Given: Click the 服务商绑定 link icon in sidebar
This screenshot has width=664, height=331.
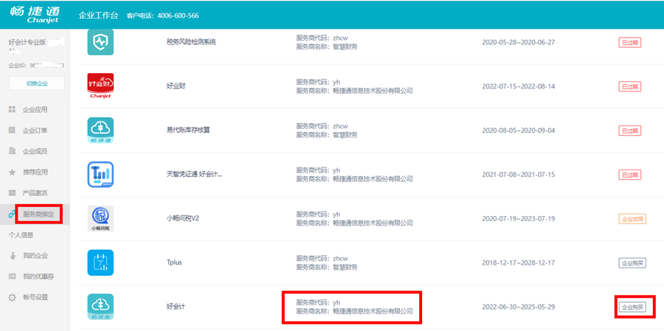Looking at the screenshot, I should (x=12, y=215).
